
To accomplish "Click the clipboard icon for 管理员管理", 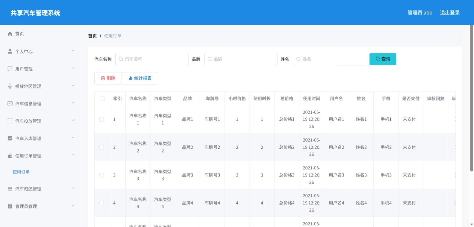I will pyautogui.click(x=10, y=206).
